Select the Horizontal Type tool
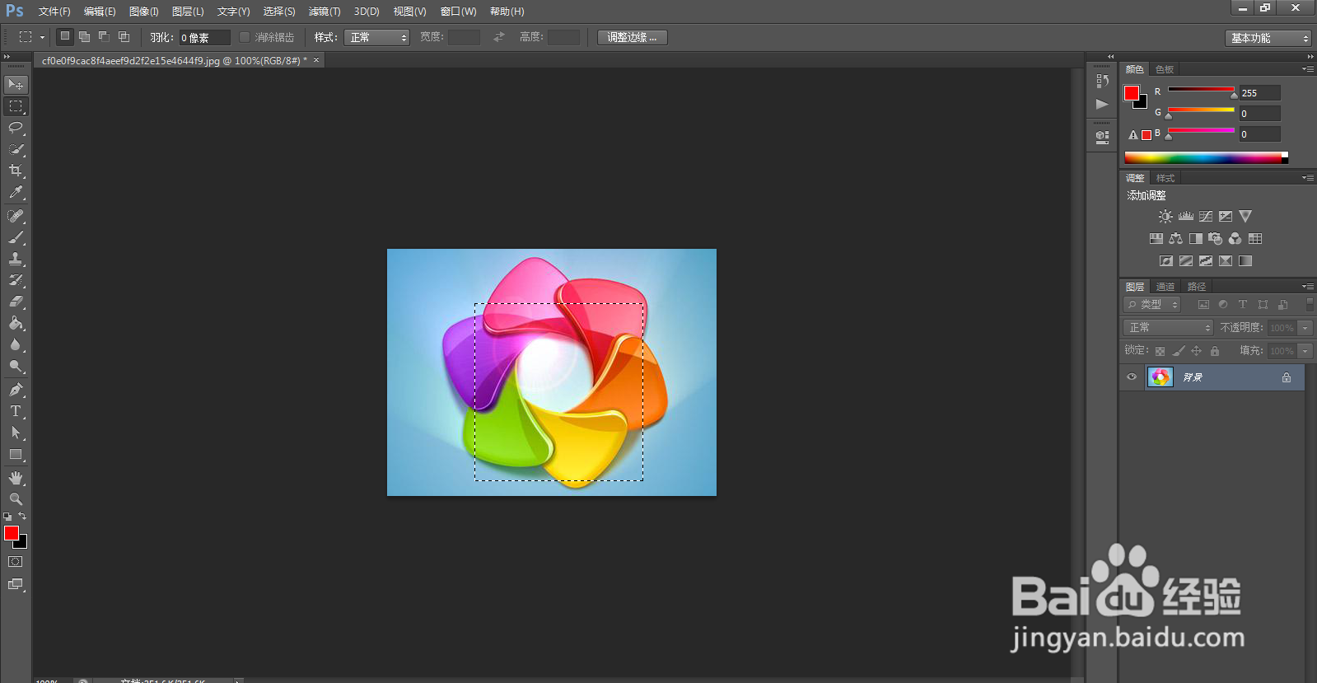Screen dimensions: 1317x683 16,411
